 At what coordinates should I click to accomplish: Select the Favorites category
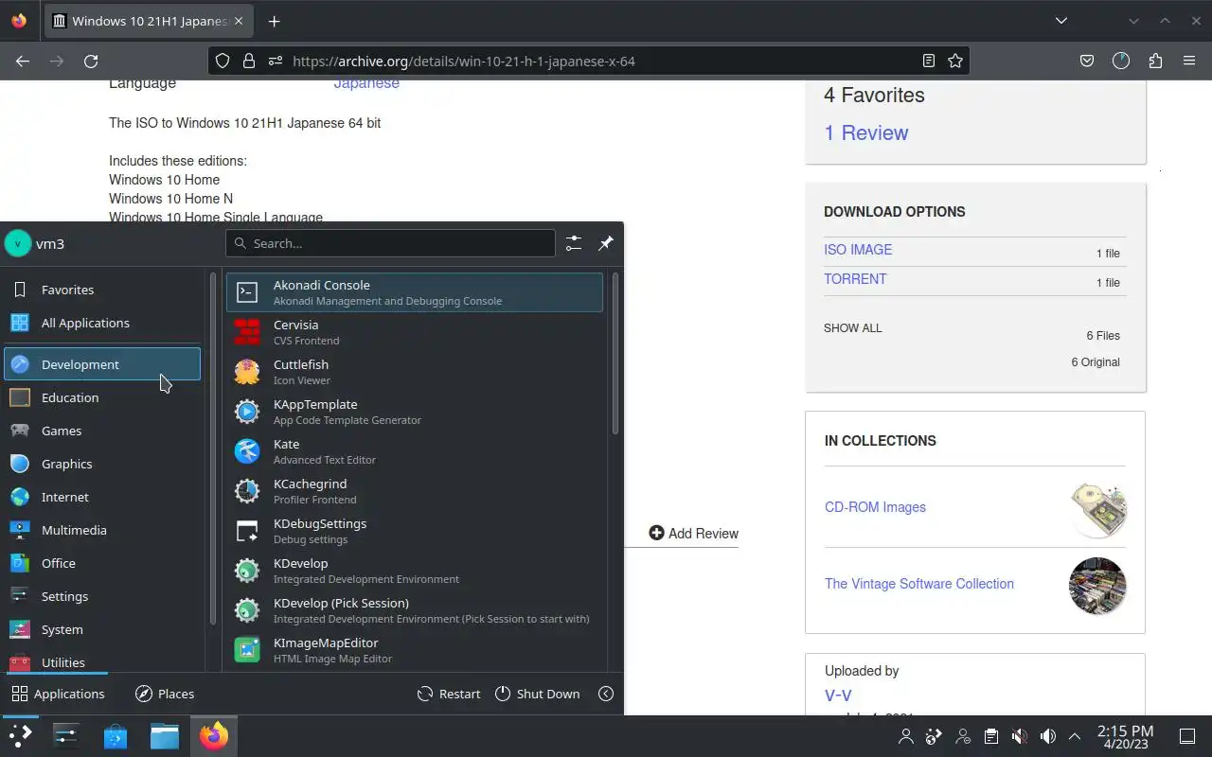point(102,290)
